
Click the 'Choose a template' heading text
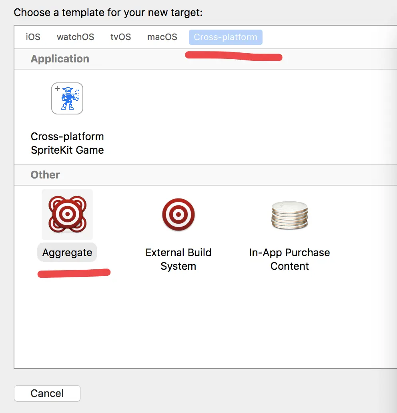pyautogui.click(x=108, y=12)
